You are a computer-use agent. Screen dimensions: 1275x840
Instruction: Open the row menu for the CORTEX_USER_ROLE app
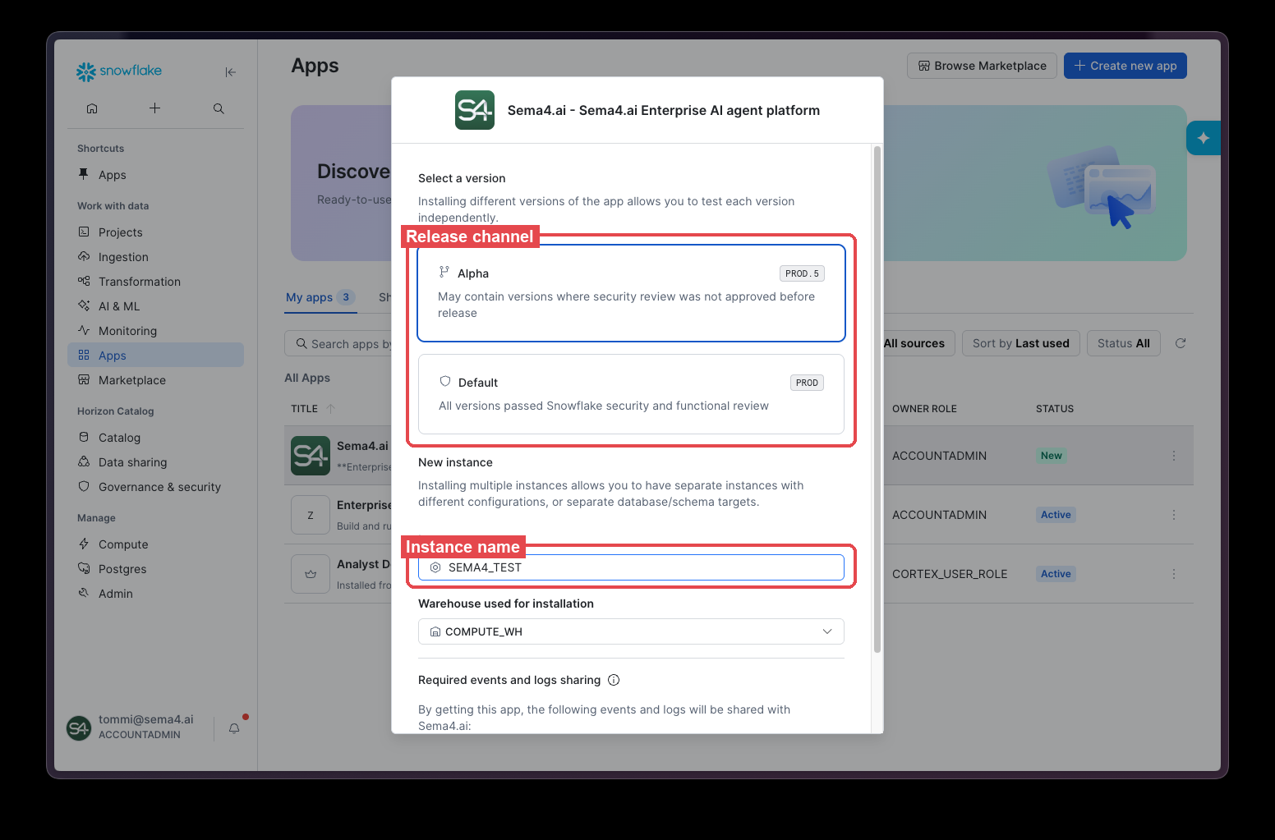click(x=1174, y=574)
